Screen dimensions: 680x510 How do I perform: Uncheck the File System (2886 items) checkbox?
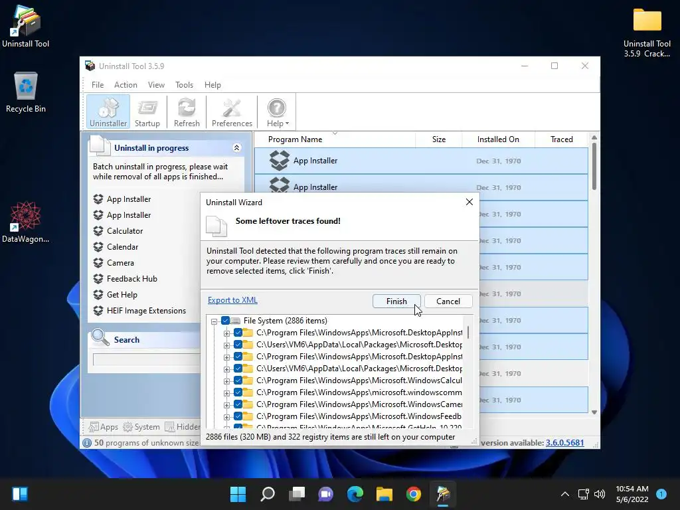point(226,321)
